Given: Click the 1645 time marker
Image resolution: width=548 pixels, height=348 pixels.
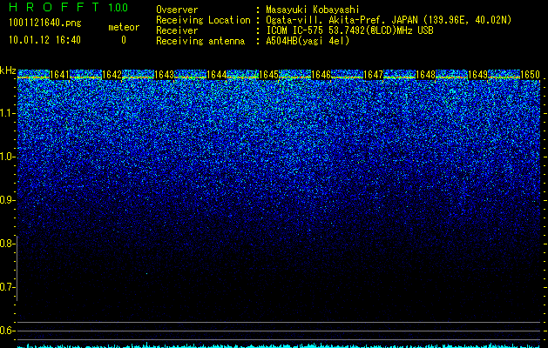Looking at the screenshot, I should (x=268, y=75).
